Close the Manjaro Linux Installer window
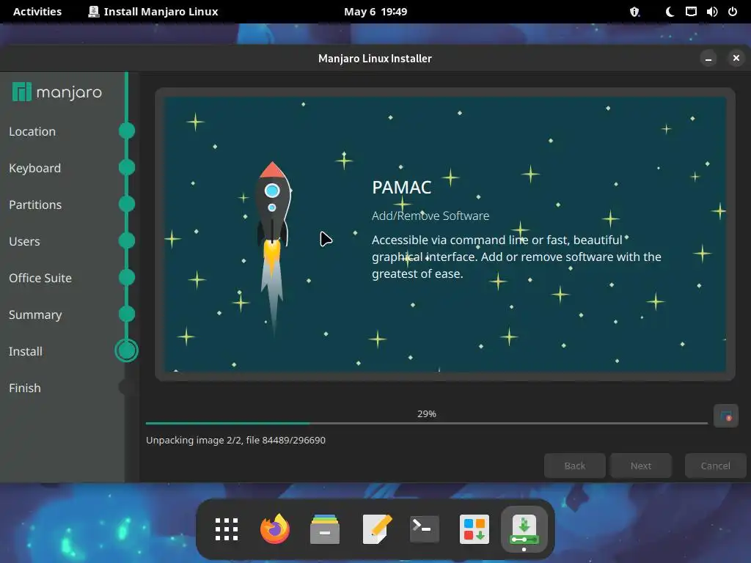This screenshot has width=751, height=563. click(736, 59)
